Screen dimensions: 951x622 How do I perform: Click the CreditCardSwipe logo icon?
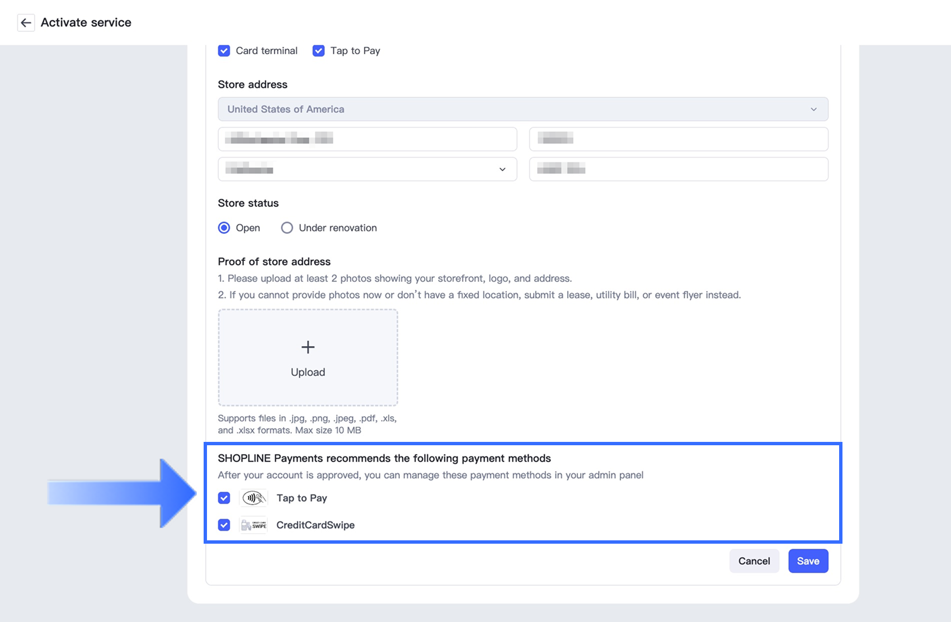pos(253,525)
